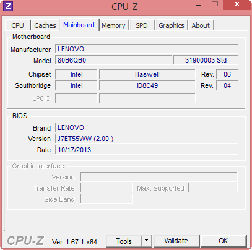
Task: Open the SPD tab
Action: point(142,25)
